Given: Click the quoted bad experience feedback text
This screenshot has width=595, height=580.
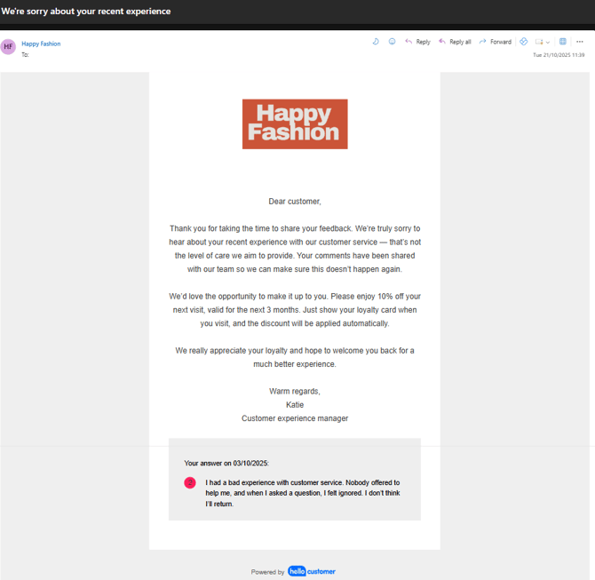Looking at the screenshot, I should click(x=302, y=493).
